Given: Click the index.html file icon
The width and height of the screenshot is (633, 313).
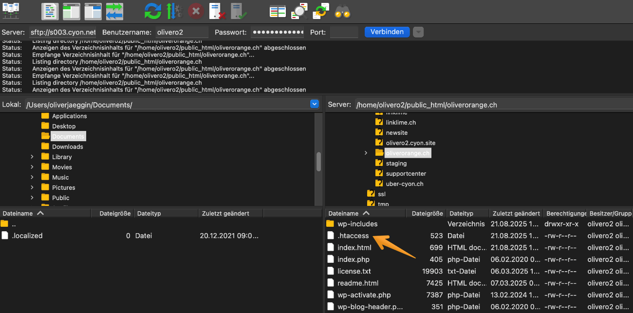Looking at the screenshot, I should (330, 247).
